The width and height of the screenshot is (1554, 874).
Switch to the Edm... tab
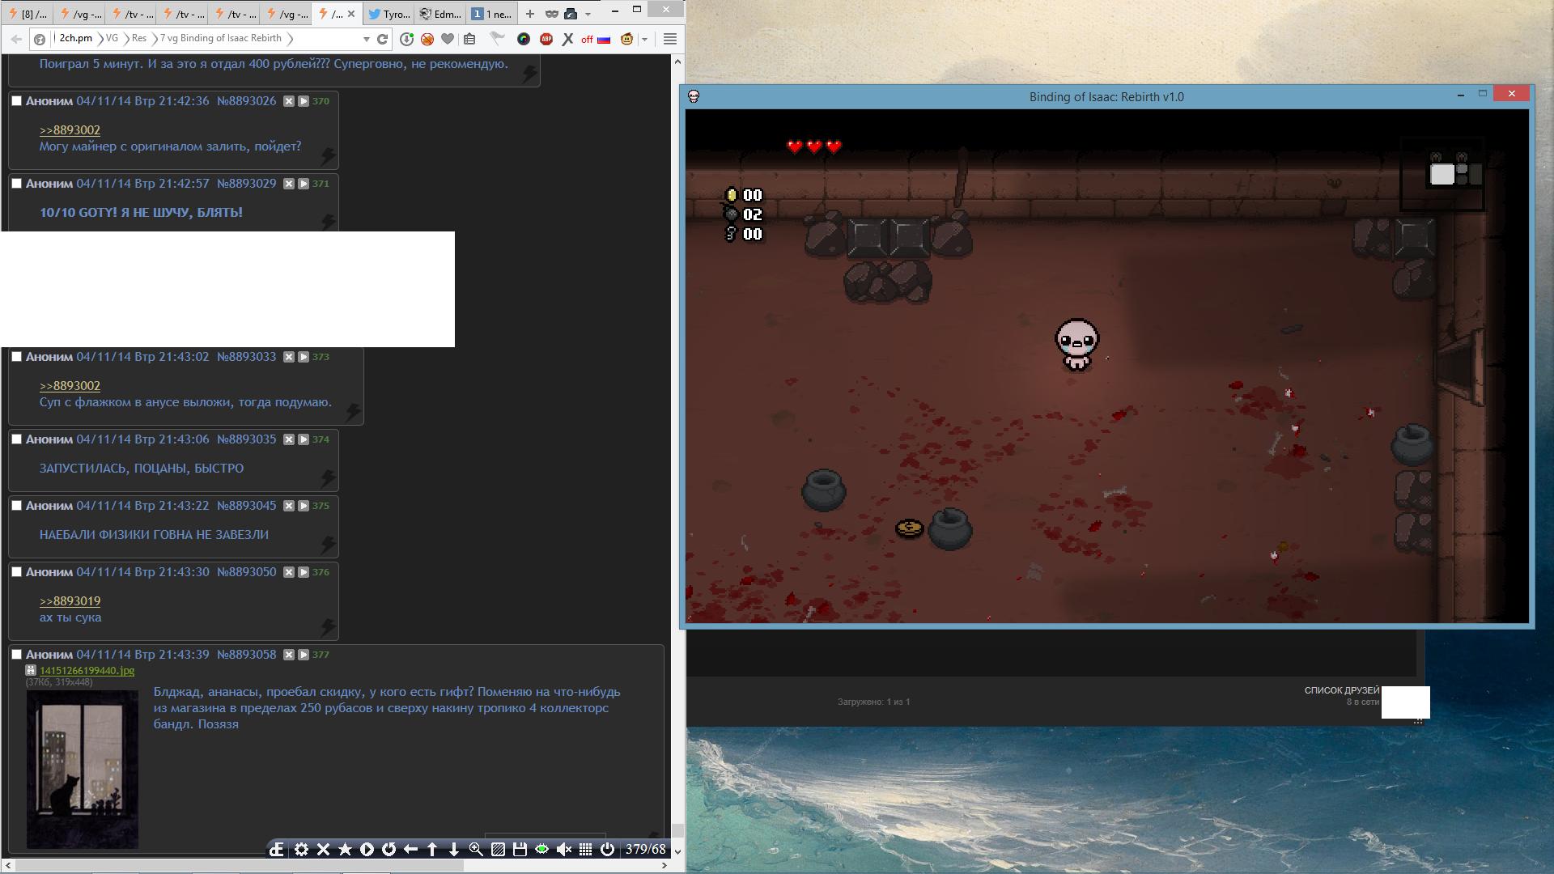440,14
